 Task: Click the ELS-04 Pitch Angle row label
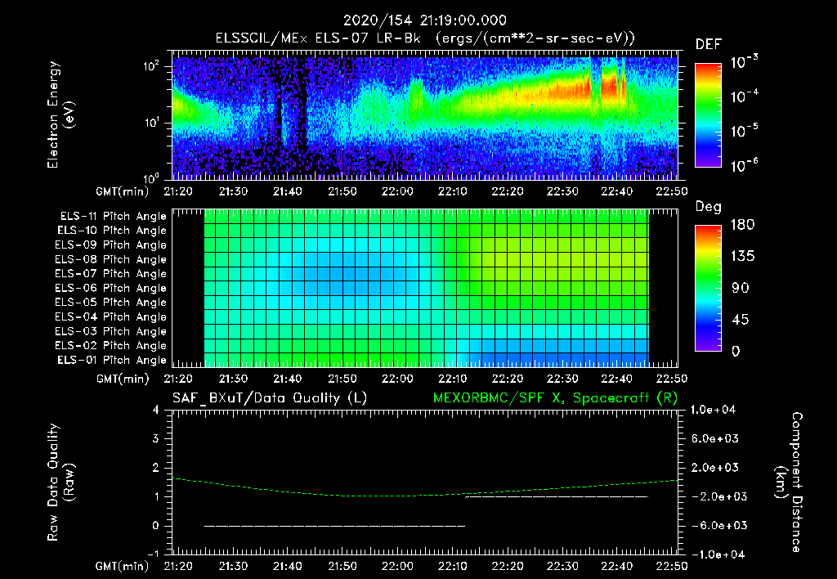[110, 316]
